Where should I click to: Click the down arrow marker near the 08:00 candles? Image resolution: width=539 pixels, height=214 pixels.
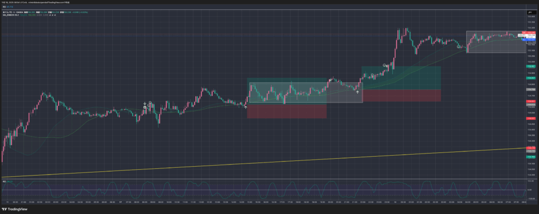click(145, 103)
